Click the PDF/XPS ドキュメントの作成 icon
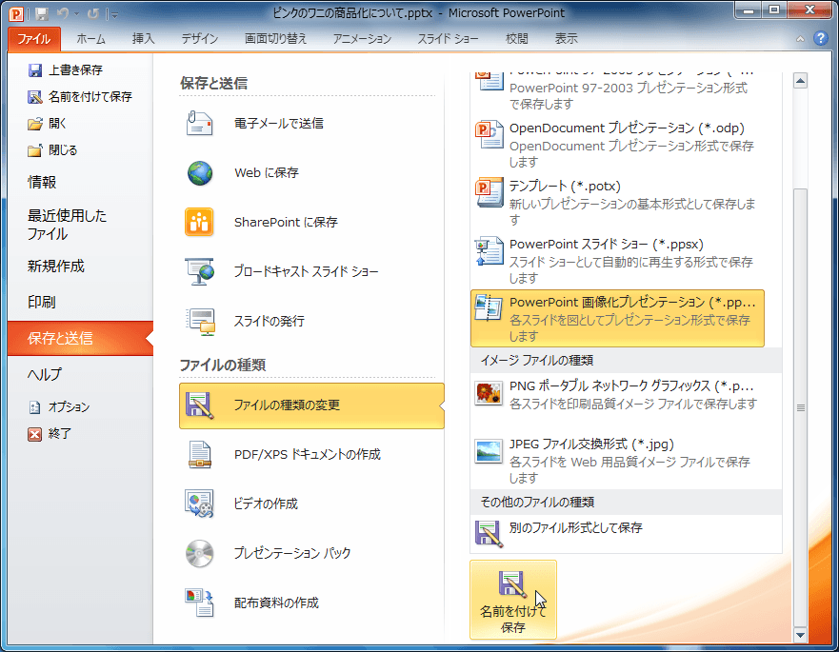 (x=200, y=455)
